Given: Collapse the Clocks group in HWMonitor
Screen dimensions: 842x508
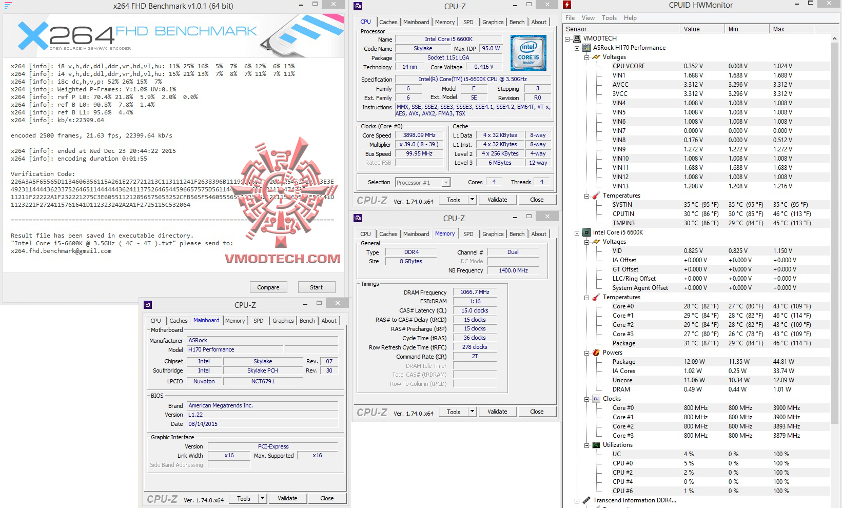Looking at the screenshot, I should click(x=586, y=399).
